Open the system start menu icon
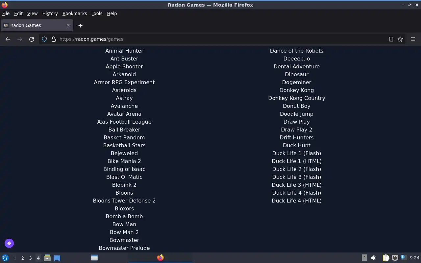This screenshot has height=263, width=421. coord(5,258)
